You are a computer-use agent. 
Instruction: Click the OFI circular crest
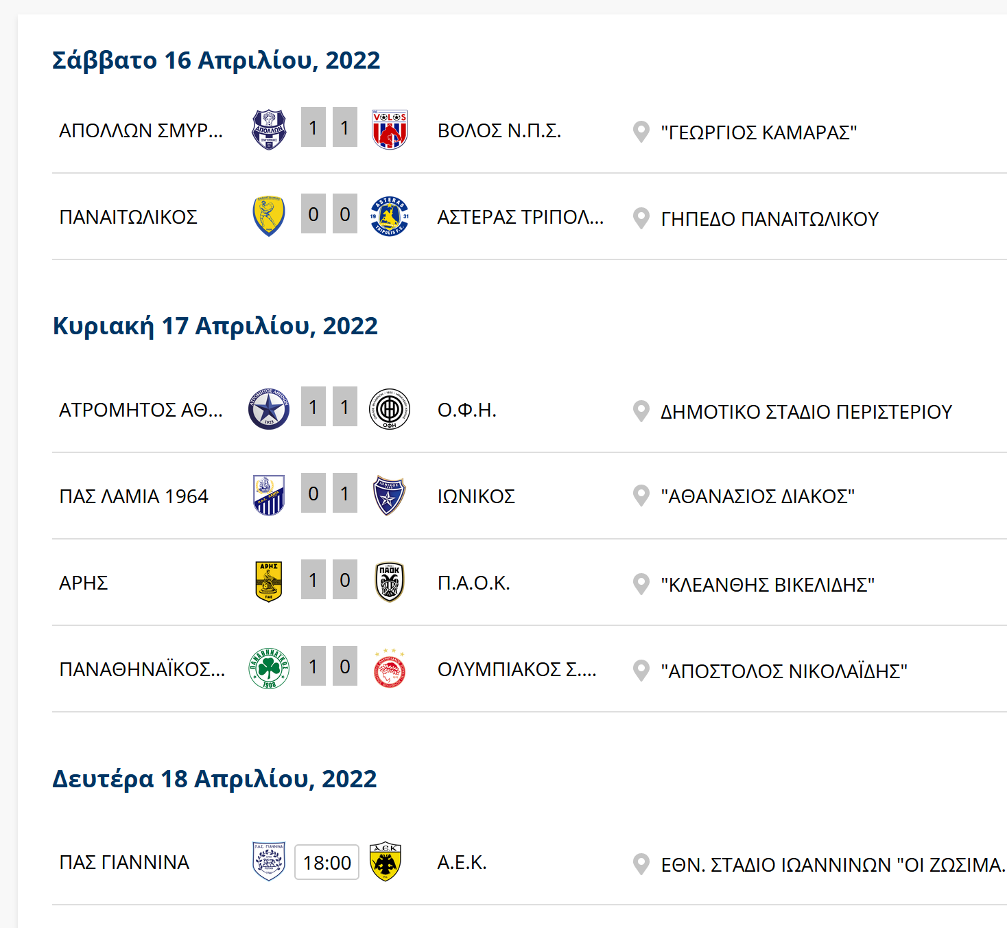[x=390, y=409]
